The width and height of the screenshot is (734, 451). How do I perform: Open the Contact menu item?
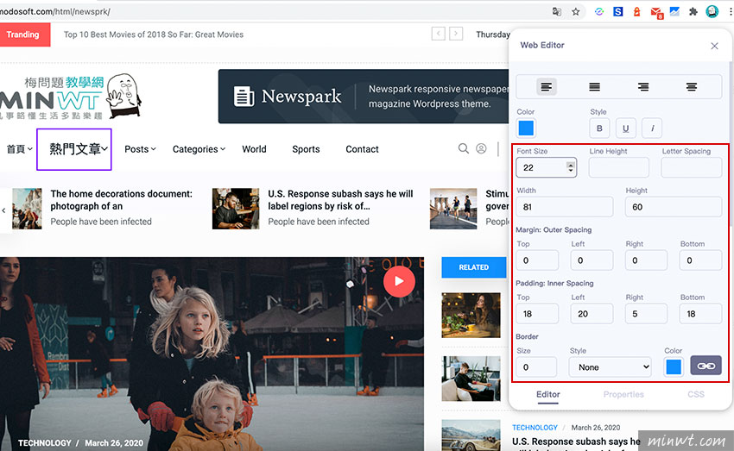(x=362, y=149)
